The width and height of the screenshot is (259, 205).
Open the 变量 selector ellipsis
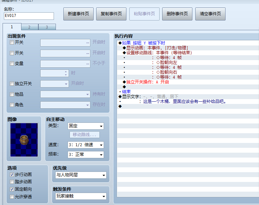(87, 64)
